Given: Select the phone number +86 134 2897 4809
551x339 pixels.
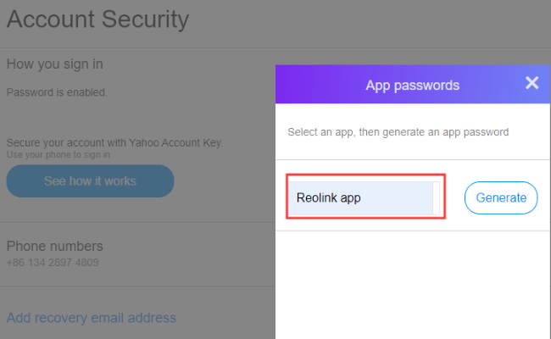Looking at the screenshot, I should [53, 263].
